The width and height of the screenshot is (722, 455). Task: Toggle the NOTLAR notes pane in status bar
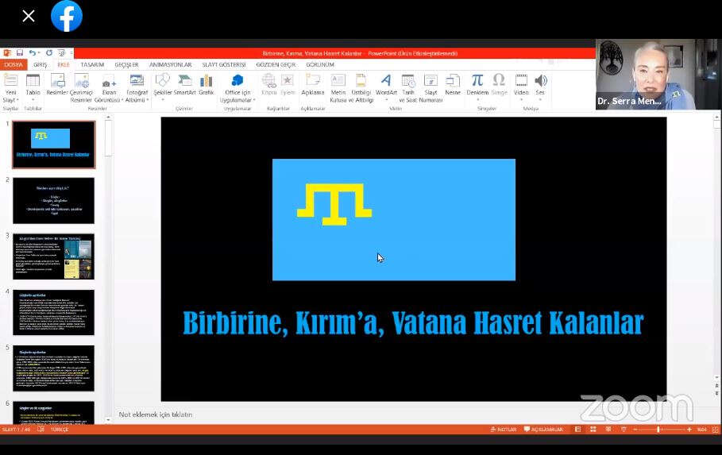(x=504, y=430)
